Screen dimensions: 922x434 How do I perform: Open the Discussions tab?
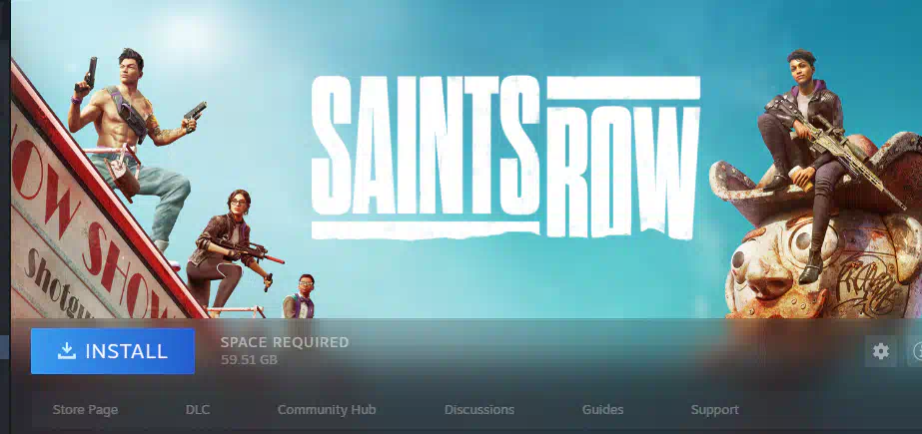click(x=479, y=409)
